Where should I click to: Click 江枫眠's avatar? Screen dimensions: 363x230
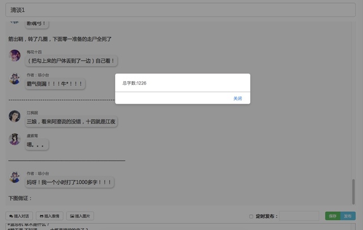point(15,116)
